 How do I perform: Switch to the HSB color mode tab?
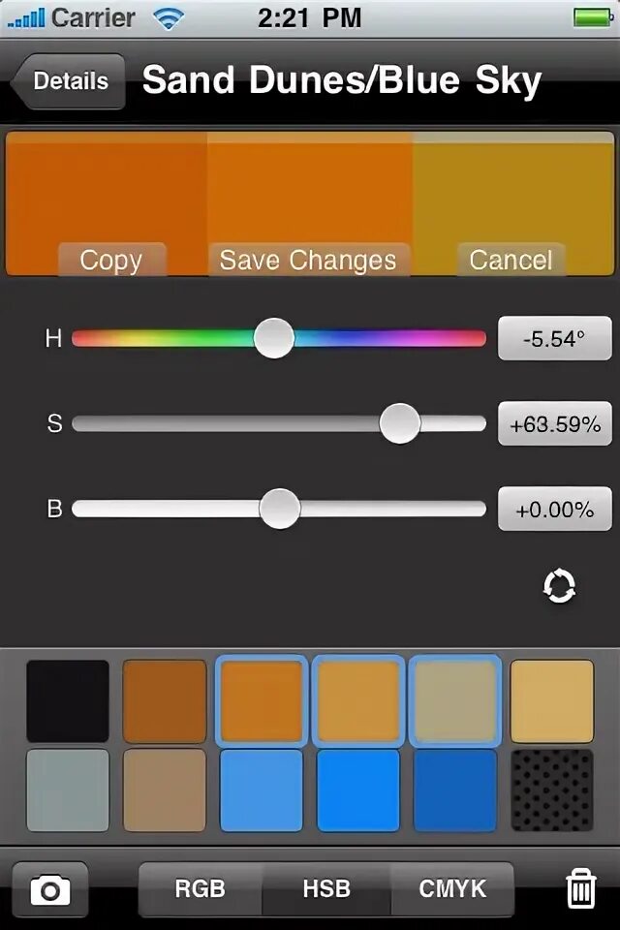(x=326, y=889)
